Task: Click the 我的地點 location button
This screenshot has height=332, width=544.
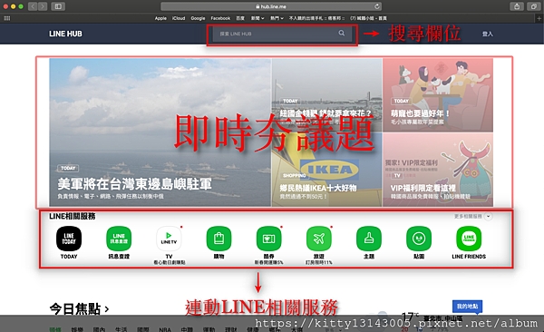Action: [x=467, y=307]
